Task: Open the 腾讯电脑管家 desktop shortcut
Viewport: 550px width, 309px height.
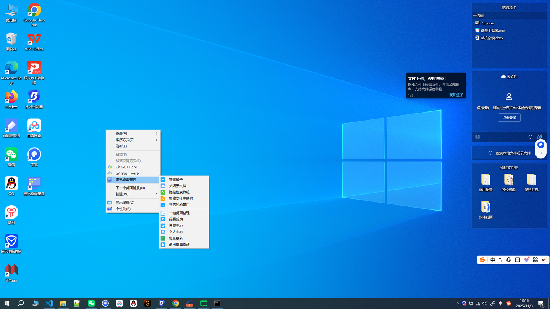Action: (x=11, y=241)
